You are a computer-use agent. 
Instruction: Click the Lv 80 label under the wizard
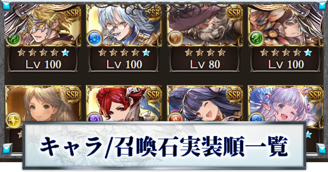click(204, 64)
